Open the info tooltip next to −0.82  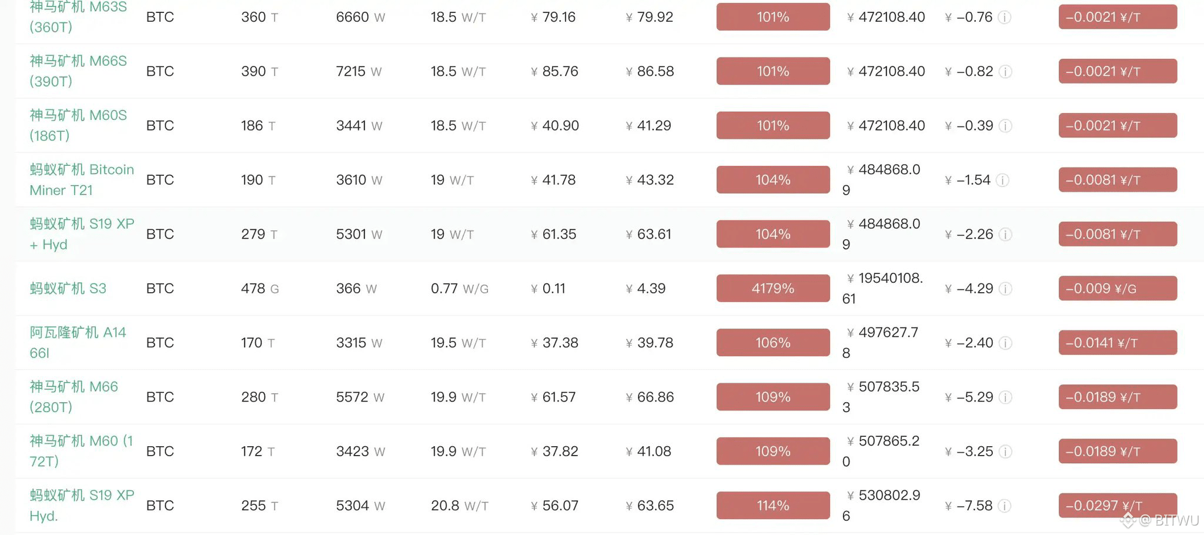1005,71
